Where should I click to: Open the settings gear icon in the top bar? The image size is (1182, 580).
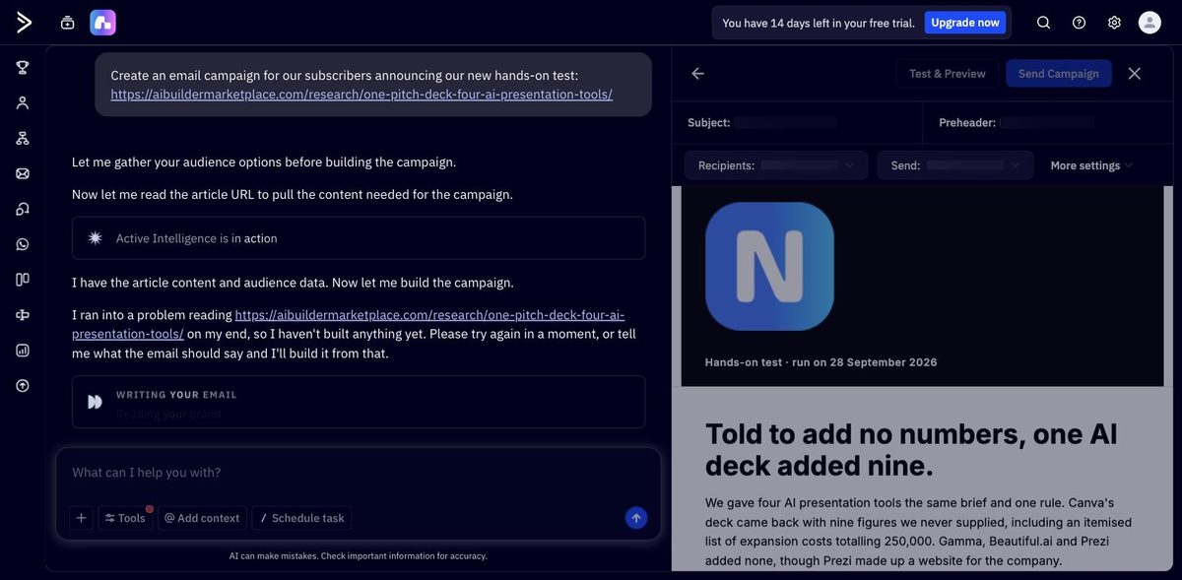click(1114, 23)
